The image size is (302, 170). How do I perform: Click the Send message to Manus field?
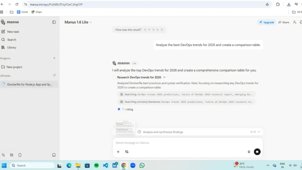coord(180,143)
